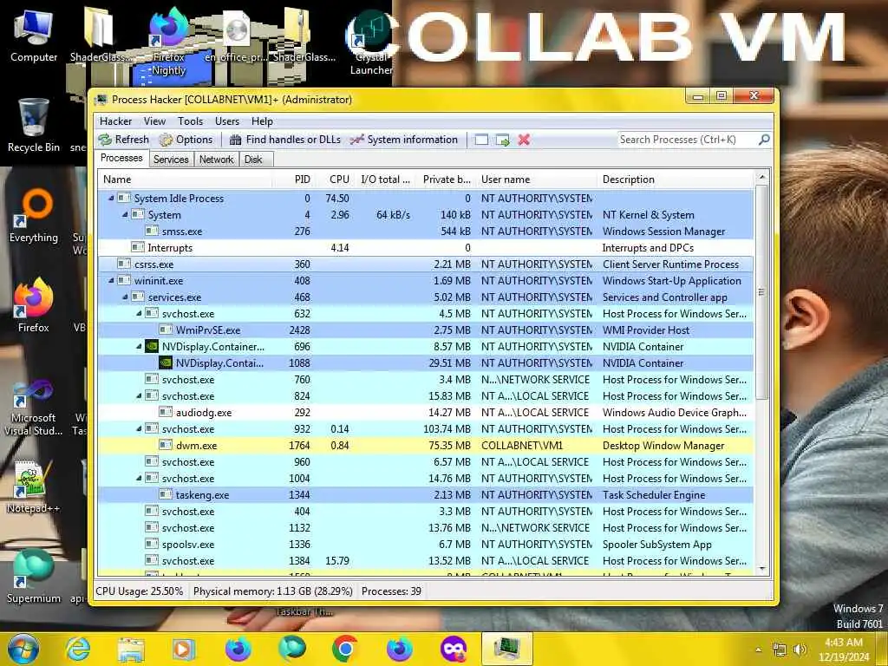Click the Computer desktop icon
Image resolution: width=888 pixels, height=666 pixels.
(x=34, y=36)
